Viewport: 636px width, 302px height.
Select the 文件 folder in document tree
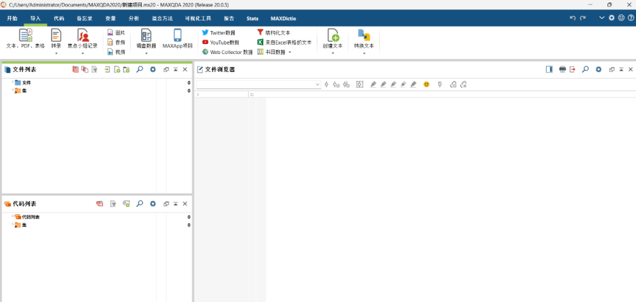tap(25, 82)
